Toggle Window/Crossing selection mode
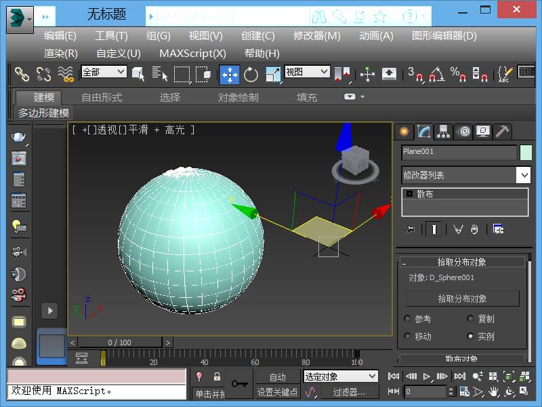Image resolution: width=542 pixels, height=407 pixels. tap(203, 74)
